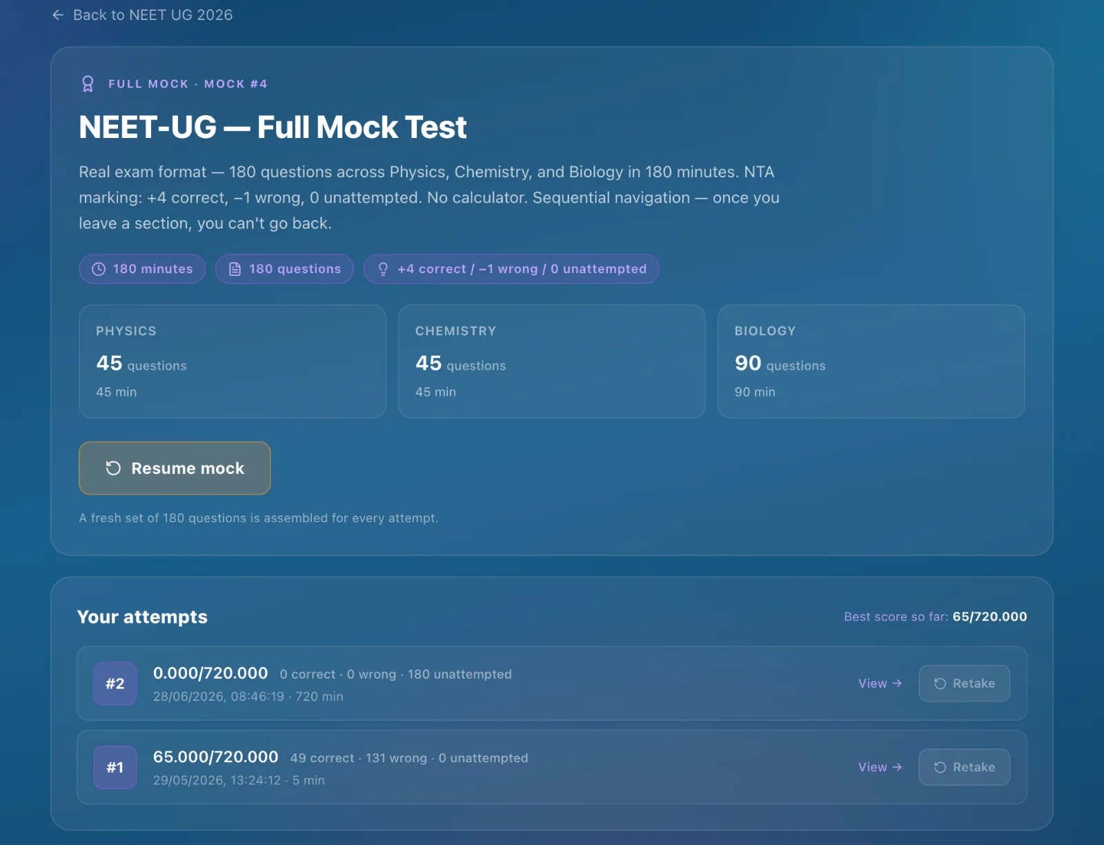Click the Real exam format description paragraph
This screenshot has width=1104, height=845.
pyautogui.click(x=429, y=197)
